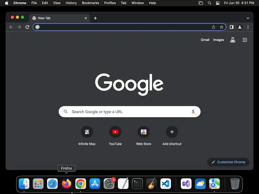The height and width of the screenshot is (194, 259).
Task: Open Finder from the Dock
Action: click(24, 184)
